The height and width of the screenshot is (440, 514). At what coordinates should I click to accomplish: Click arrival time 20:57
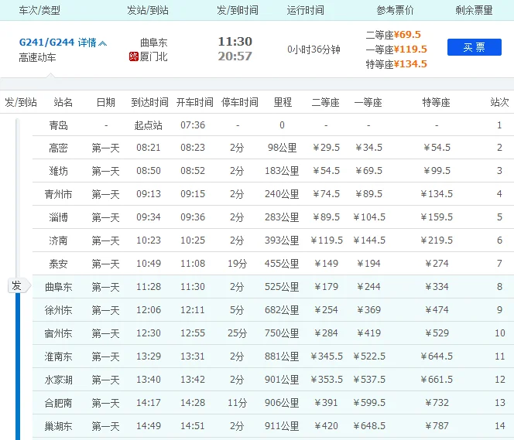coord(235,56)
